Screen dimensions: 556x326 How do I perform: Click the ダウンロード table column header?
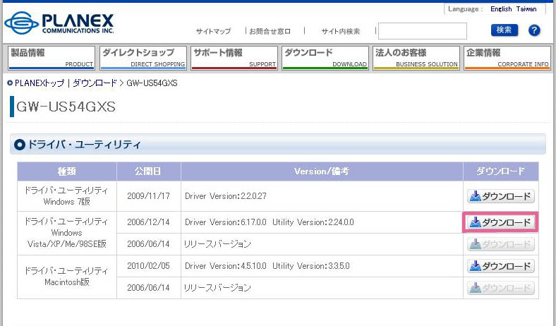pos(501,171)
